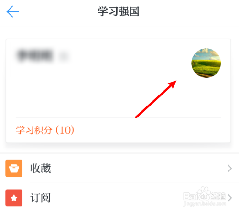The height and width of the screenshot is (212, 239).
Task: Tap the small blurred badge beside username
Action: pos(64,56)
